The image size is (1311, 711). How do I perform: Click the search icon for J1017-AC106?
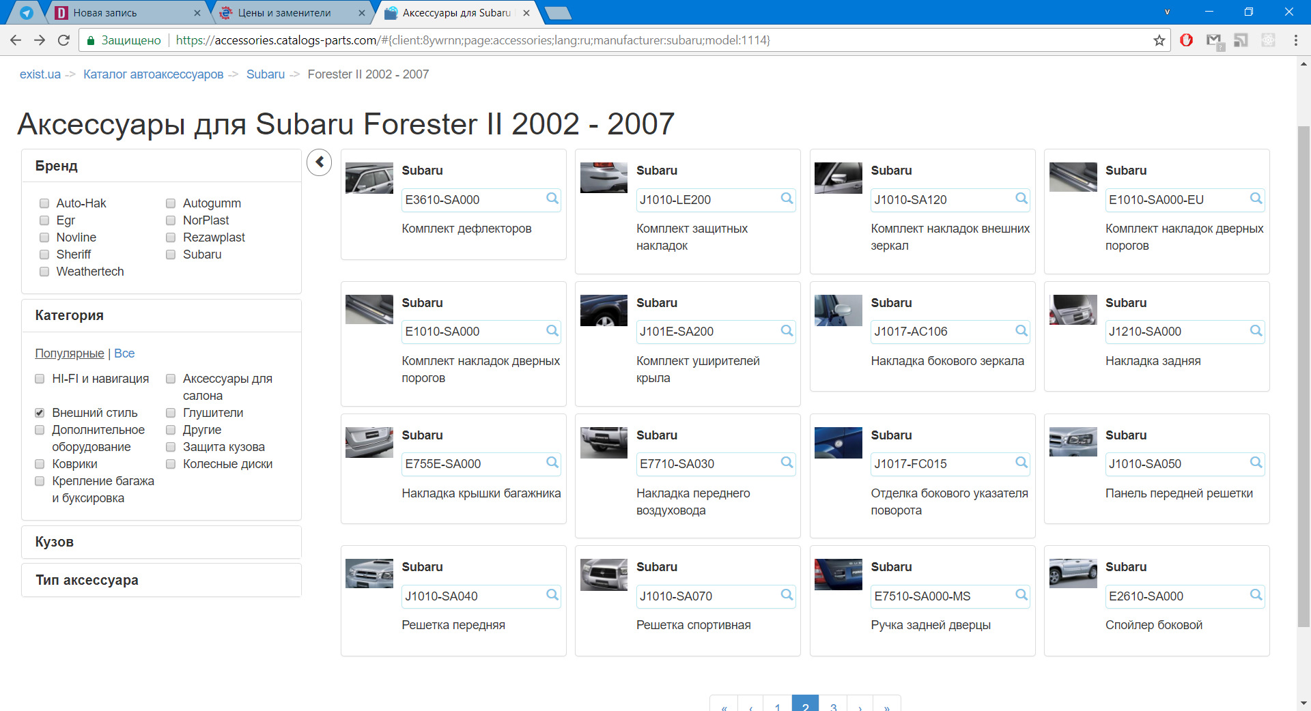point(1021,331)
